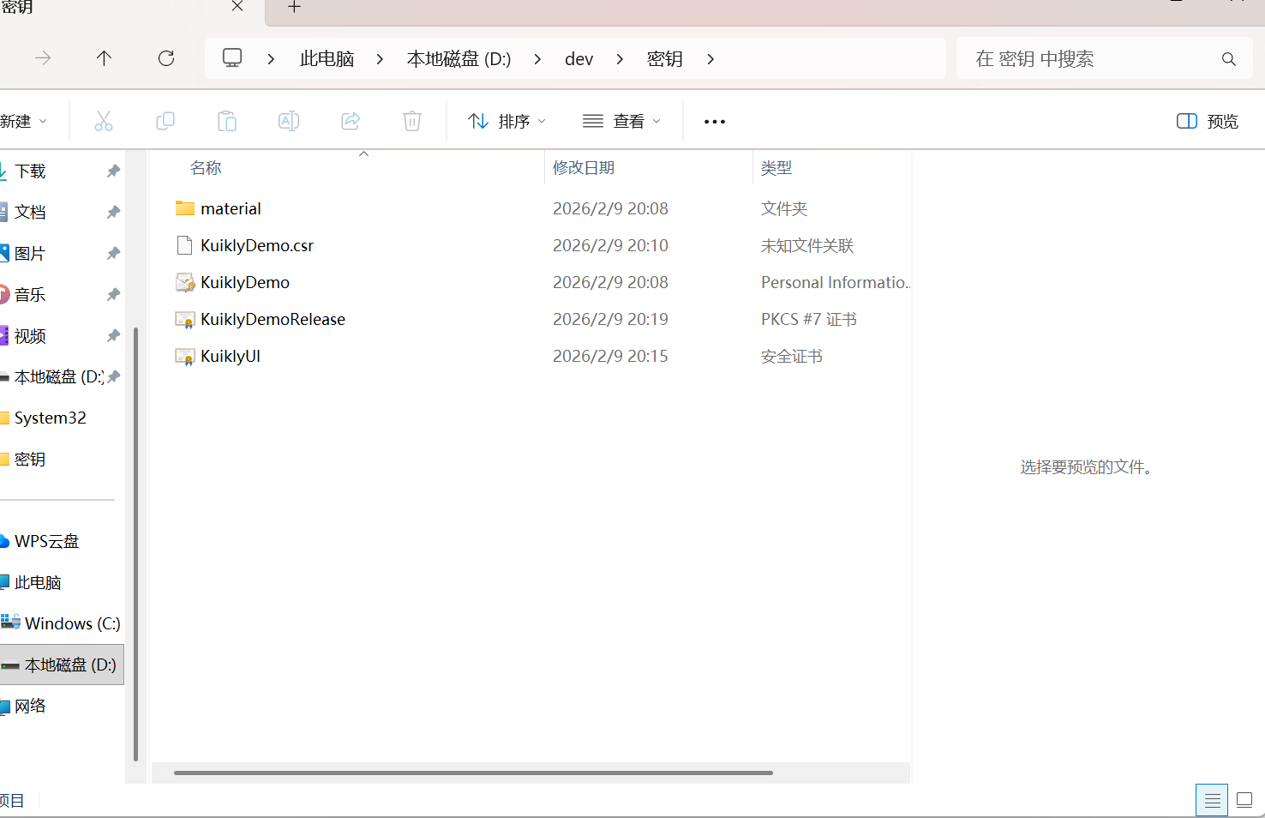Open System32 in sidebar

tap(50, 418)
